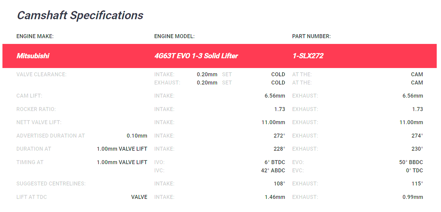Click the CAM LIFT row label
The height and width of the screenshot is (212, 441).
click(x=29, y=96)
